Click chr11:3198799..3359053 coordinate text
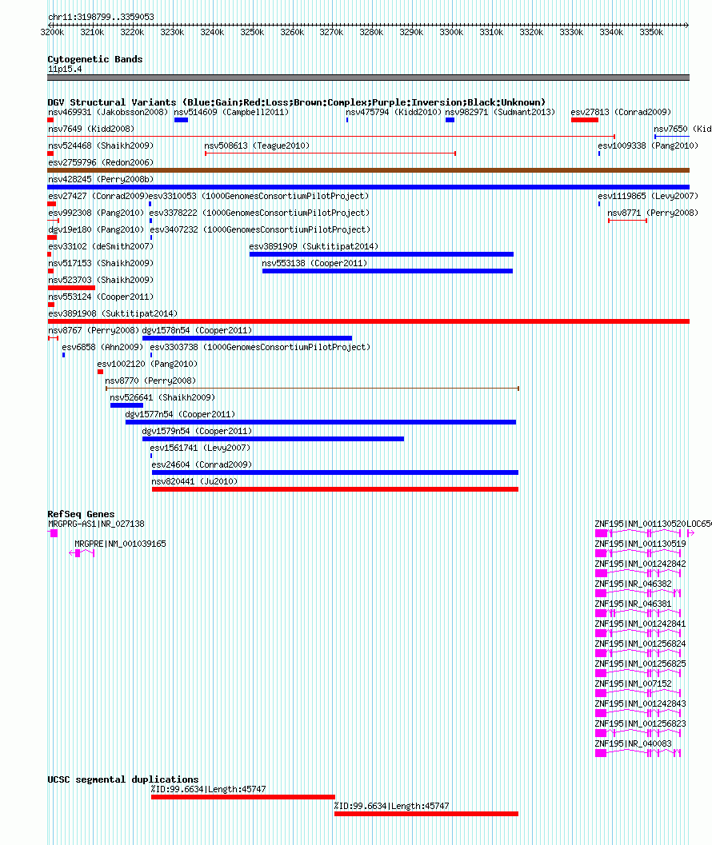Screen dimensions: 712x845 click(x=101, y=17)
